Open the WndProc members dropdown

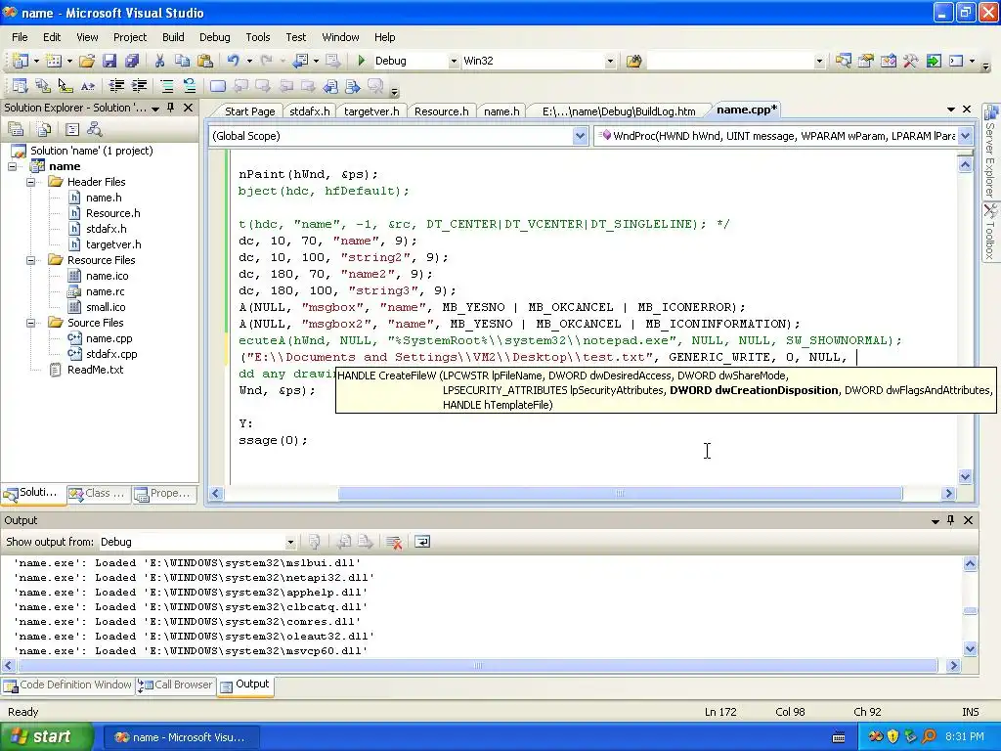pyautogui.click(x=965, y=136)
